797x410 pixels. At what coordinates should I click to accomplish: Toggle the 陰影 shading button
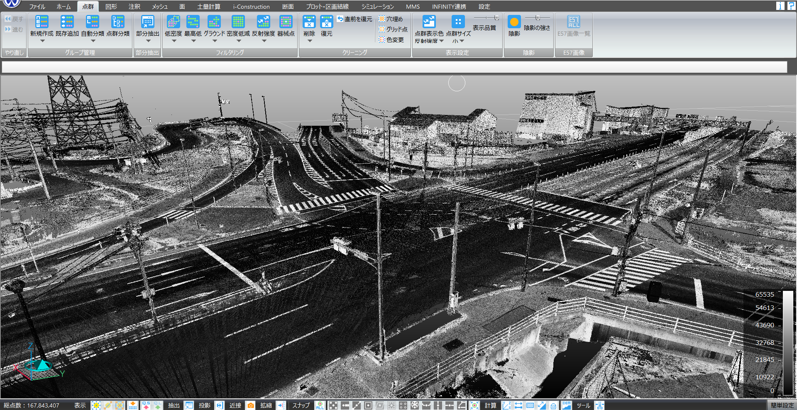514,22
